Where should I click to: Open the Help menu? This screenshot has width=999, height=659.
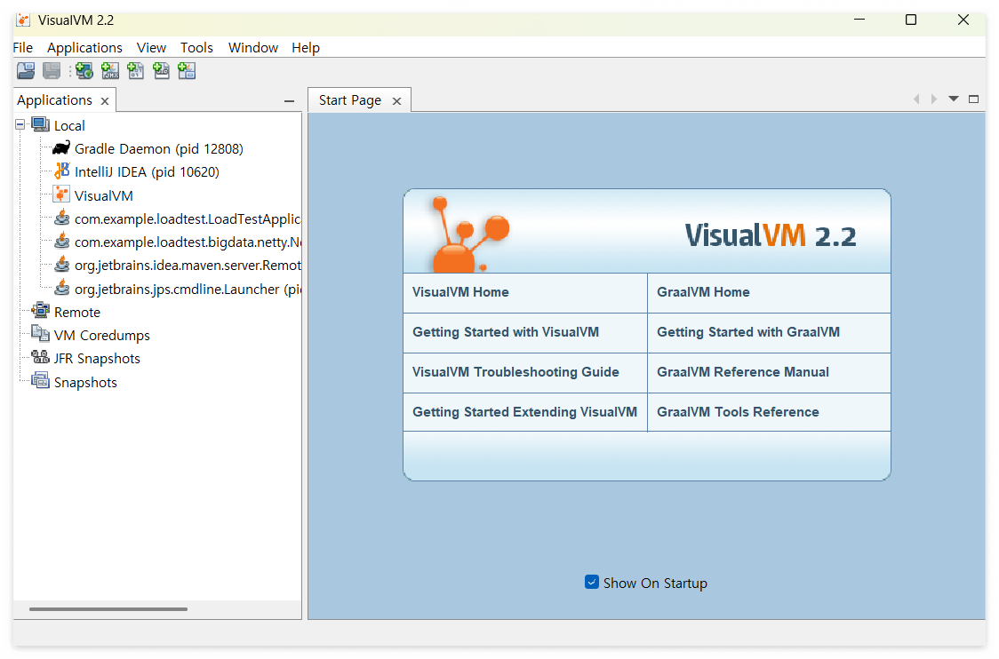[306, 48]
